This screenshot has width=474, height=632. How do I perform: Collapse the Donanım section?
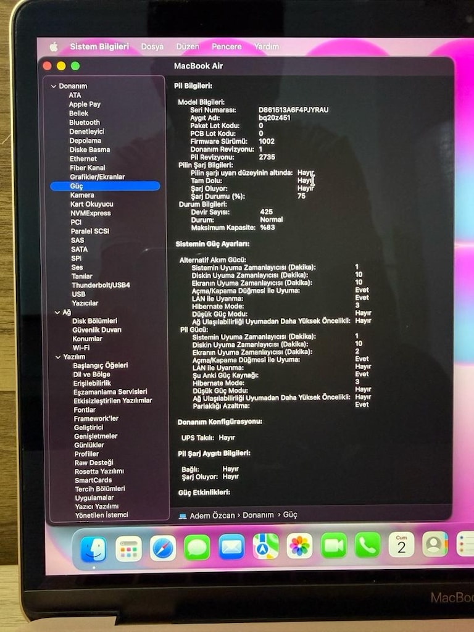(x=53, y=86)
